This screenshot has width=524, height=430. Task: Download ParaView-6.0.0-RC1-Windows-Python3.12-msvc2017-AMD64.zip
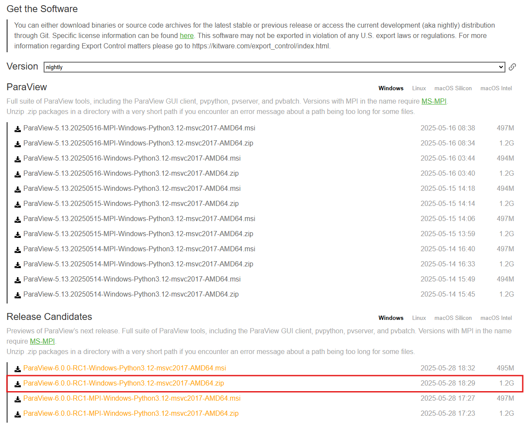click(x=124, y=383)
